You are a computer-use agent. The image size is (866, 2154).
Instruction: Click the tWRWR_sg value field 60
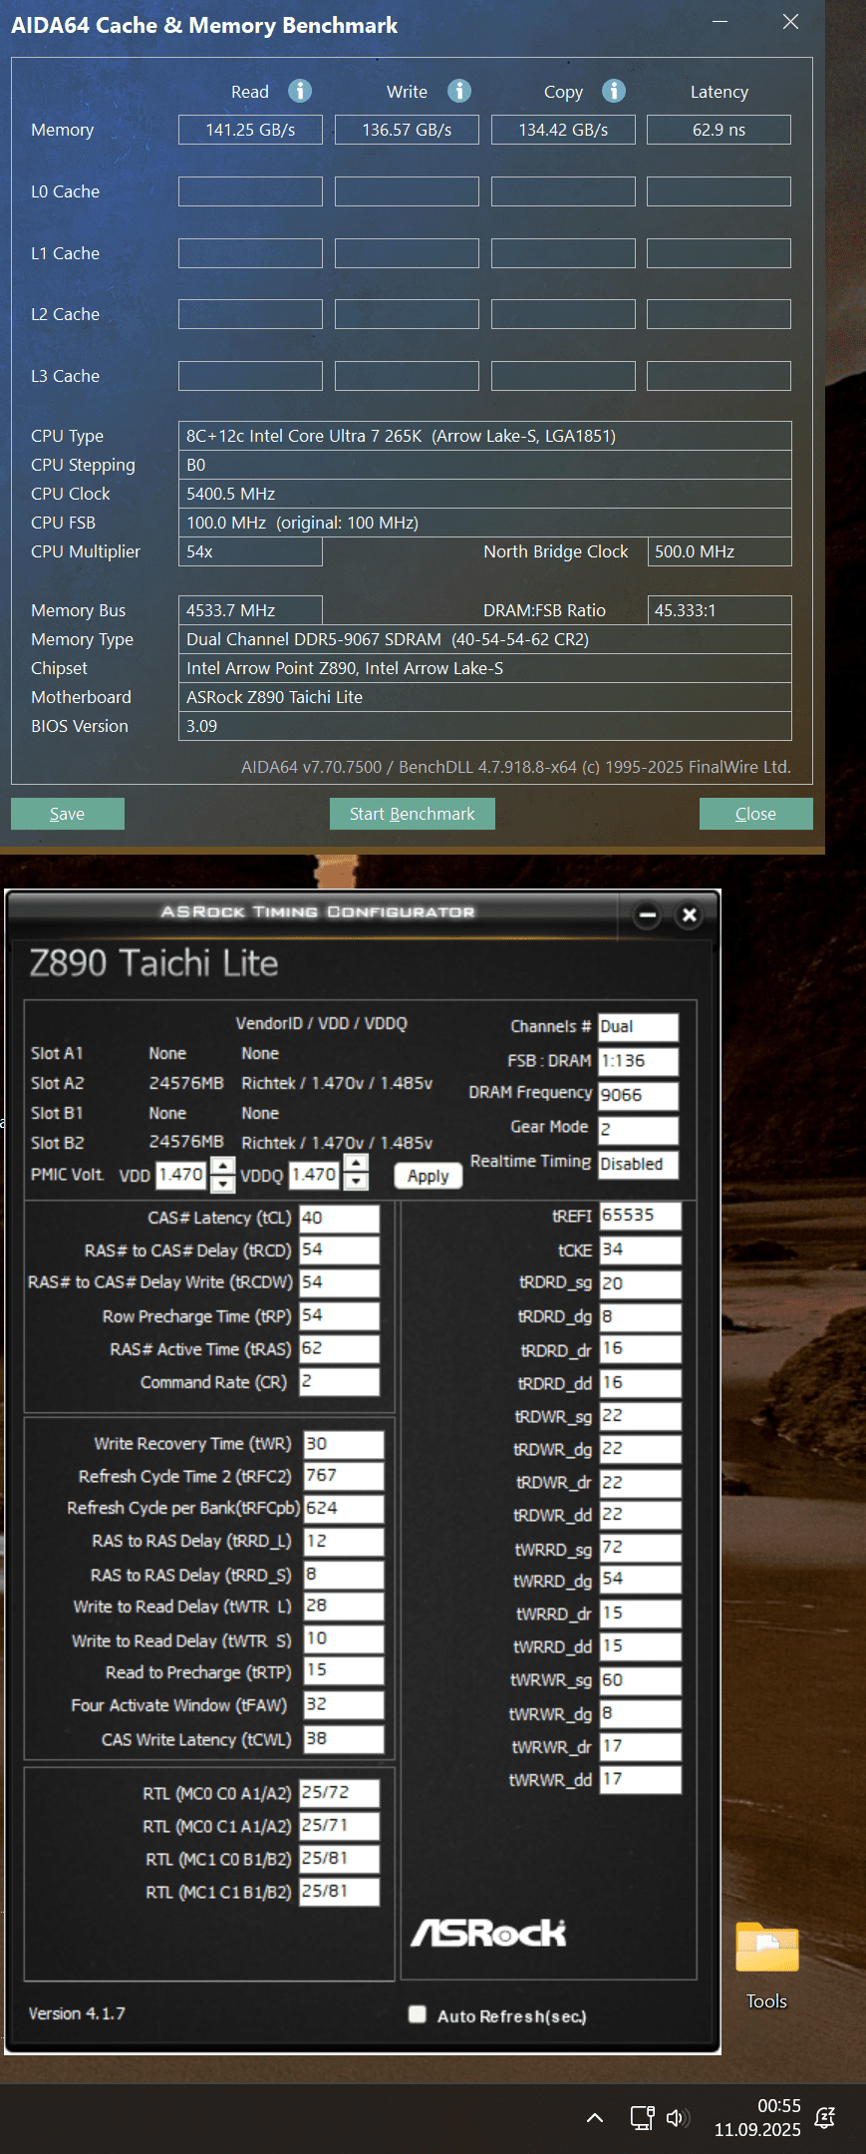(641, 1680)
